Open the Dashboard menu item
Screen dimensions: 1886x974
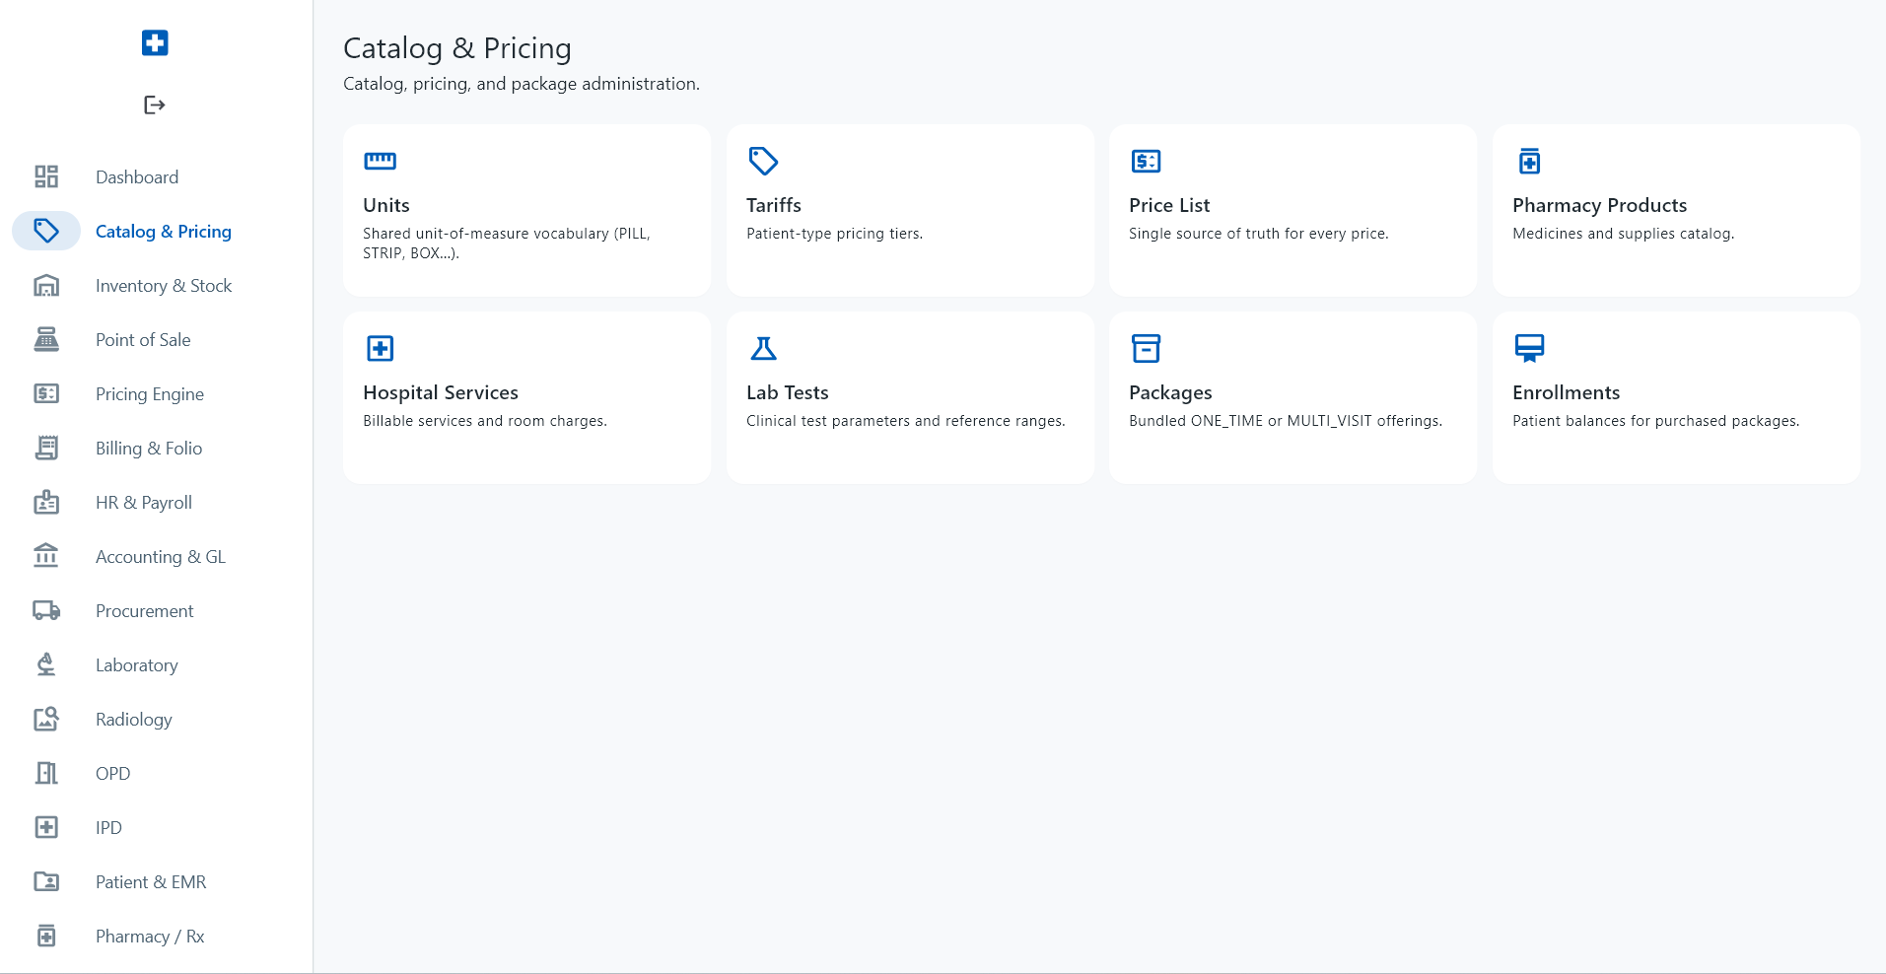click(137, 177)
